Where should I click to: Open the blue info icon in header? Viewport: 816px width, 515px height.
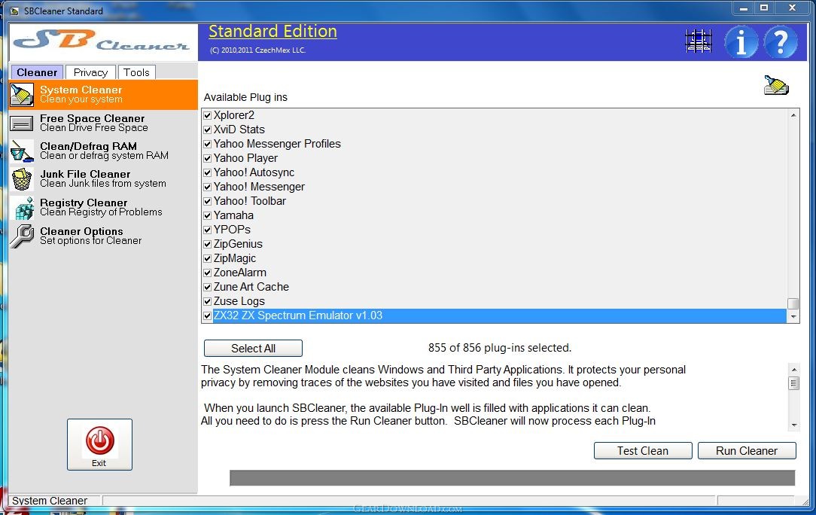(741, 41)
